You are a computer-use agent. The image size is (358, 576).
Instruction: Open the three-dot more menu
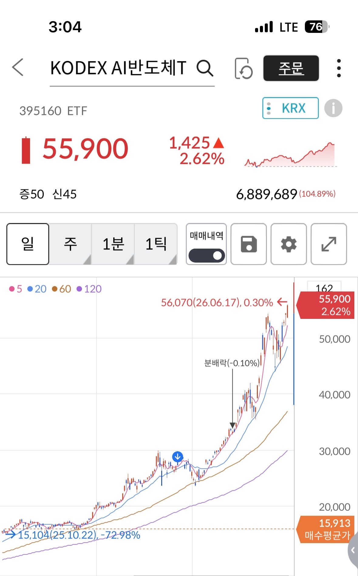339,68
